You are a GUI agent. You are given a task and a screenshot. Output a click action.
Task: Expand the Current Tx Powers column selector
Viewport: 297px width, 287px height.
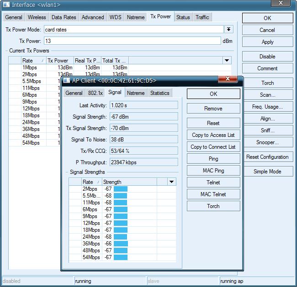227,60
